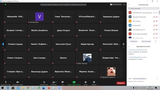The height and width of the screenshot is (90, 160).
Task: Open Google Chrome from taskbar
Action: pos(28,88)
